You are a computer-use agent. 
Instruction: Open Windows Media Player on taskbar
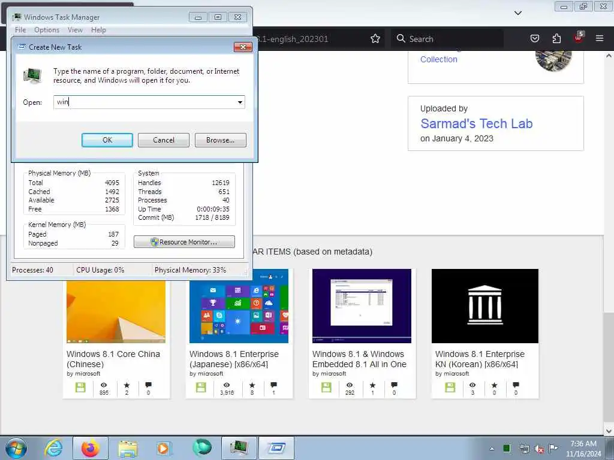(x=164, y=448)
